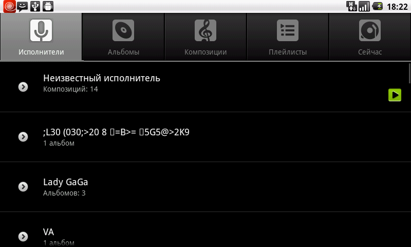Open the Lady GaGa artist entry
The height and width of the screenshot is (247, 411).
tap(206, 187)
